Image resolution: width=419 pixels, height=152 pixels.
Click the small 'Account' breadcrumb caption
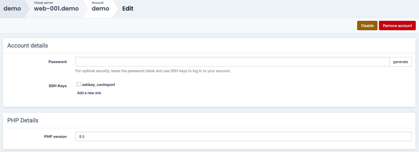click(98, 3)
